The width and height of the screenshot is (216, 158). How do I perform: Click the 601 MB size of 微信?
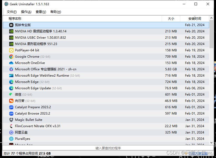tap(171, 95)
